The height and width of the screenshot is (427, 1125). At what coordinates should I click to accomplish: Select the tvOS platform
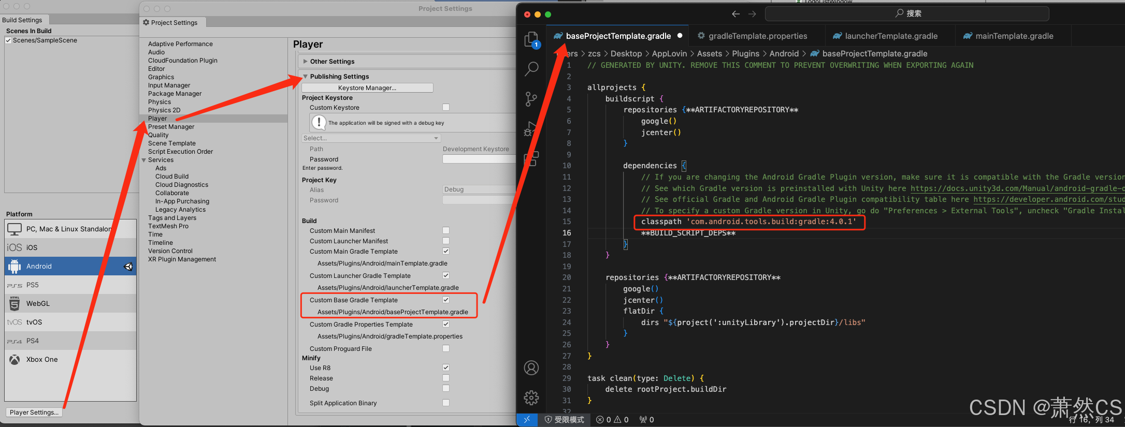70,322
